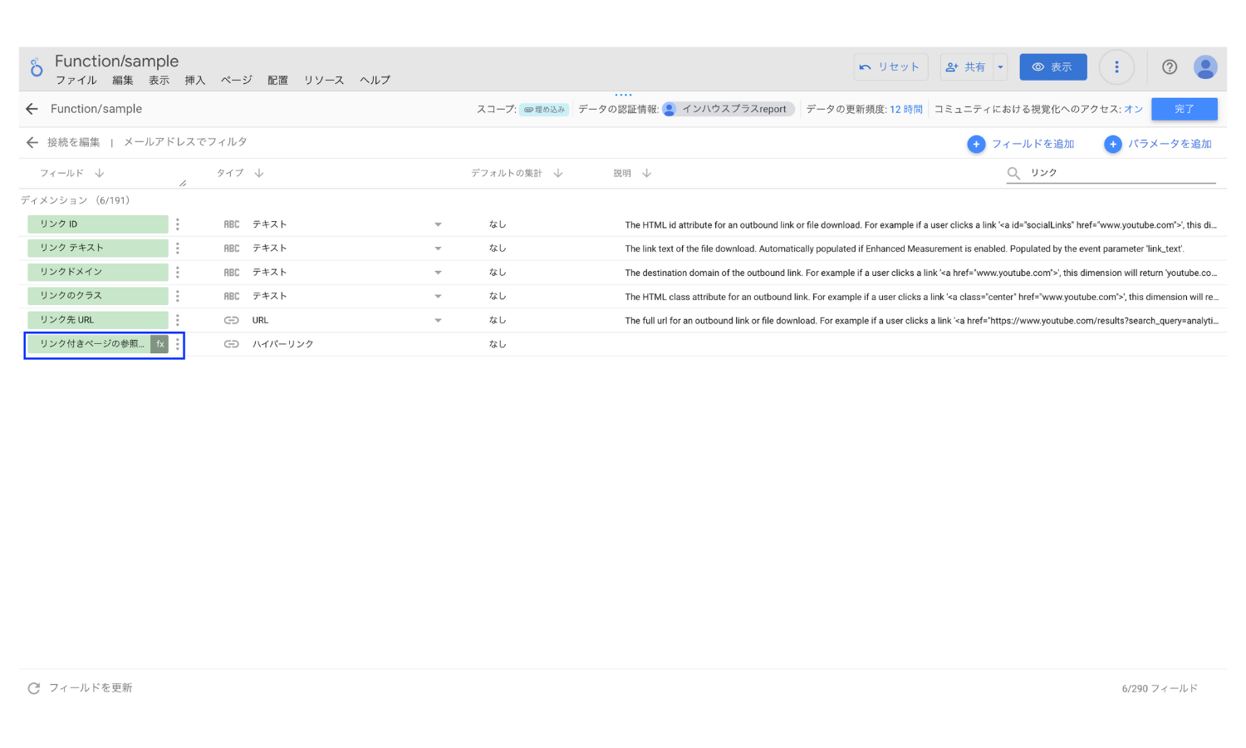Screen dimensions: 1246x748
Task: Click the fx formula icon on calculated field
Action: 160,344
